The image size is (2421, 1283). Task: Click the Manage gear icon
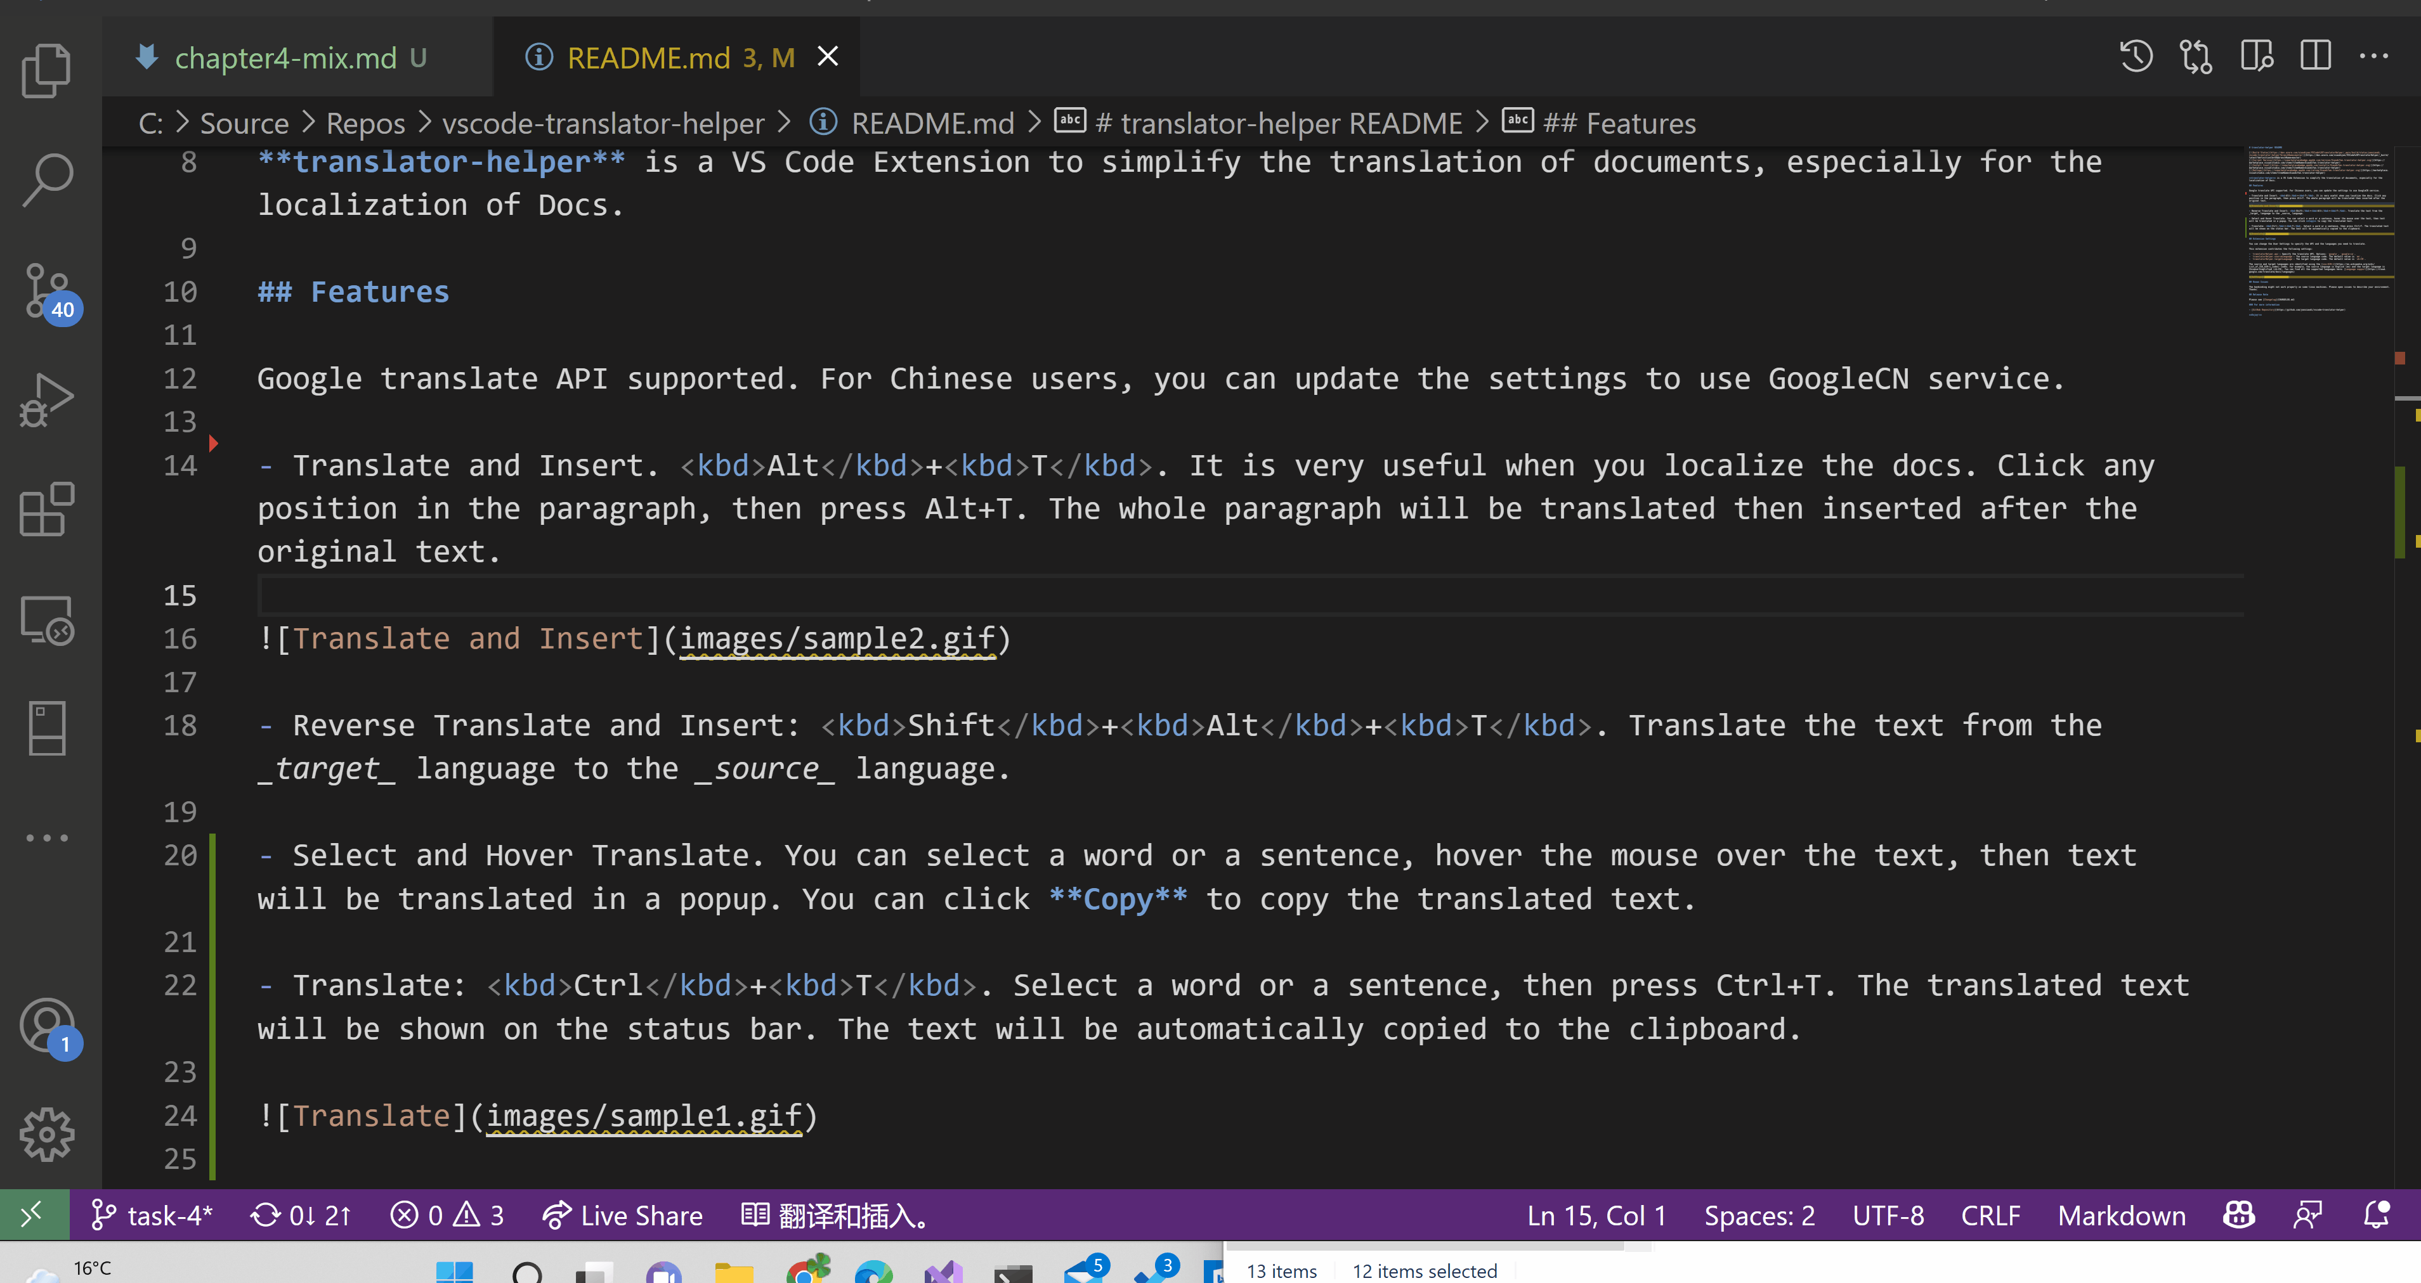pyautogui.click(x=46, y=1135)
